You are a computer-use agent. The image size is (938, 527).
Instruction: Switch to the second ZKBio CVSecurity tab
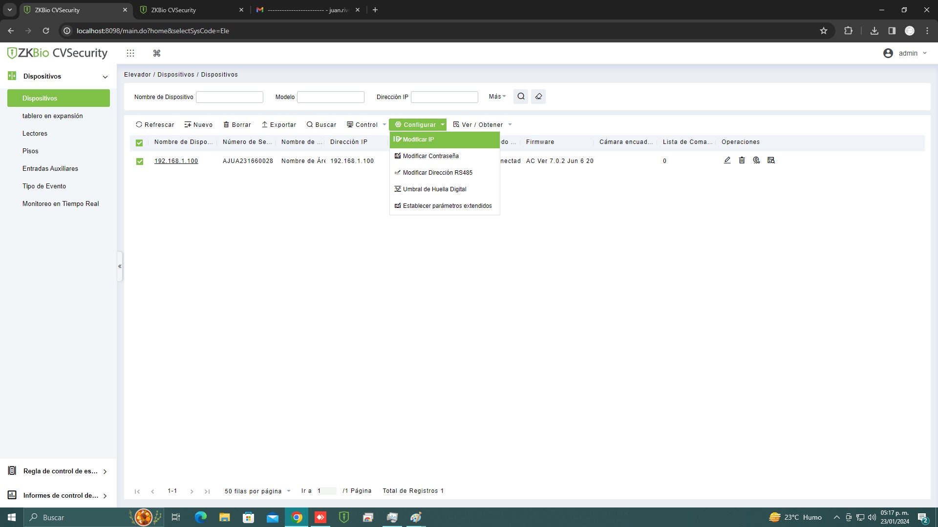coord(192,10)
